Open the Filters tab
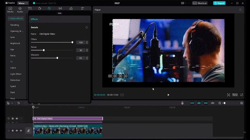Image resolution: width=250 pixels, height=140 pixels. pos(71,8)
